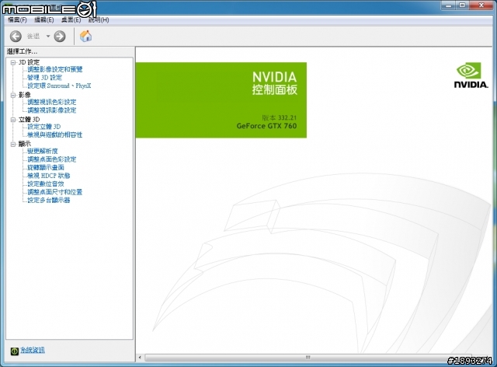The width and height of the screenshot is (497, 367).
Task: Select 設定數位音效 task
Action: (x=46, y=183)
